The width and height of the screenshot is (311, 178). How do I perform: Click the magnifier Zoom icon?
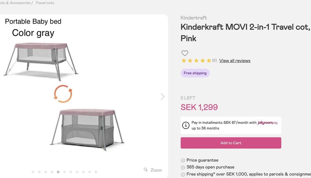(x=146, y=170)
